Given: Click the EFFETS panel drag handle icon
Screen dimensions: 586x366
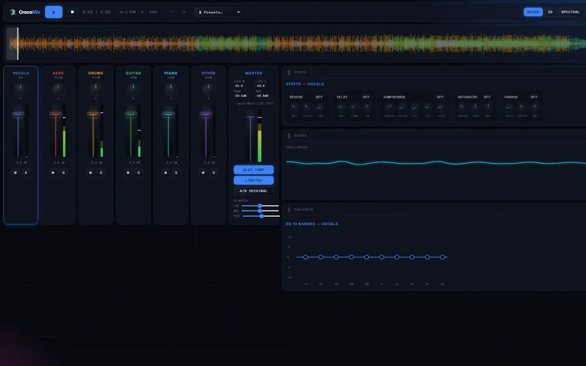Looking at the screenshot, I should point(289,72).
